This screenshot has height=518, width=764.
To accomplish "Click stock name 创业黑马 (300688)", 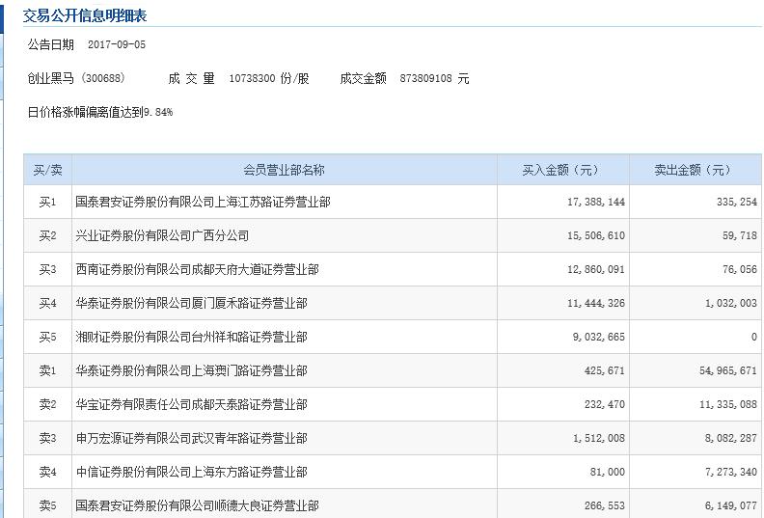I will coord(76,78).
